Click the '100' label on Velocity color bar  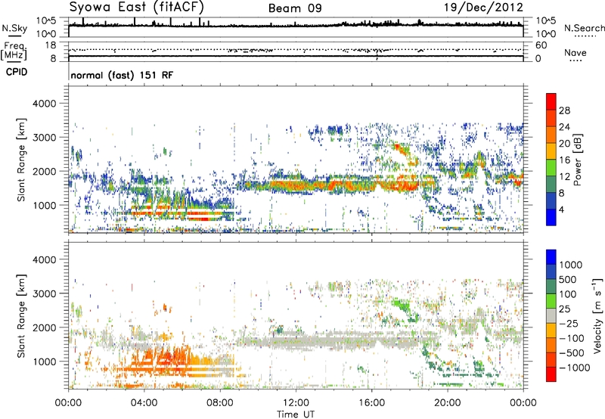coord(568,294)
